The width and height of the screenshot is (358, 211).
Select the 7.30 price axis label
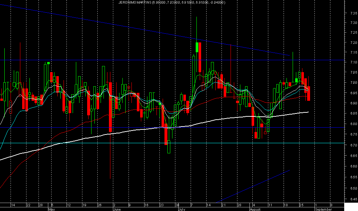point(354,23)
